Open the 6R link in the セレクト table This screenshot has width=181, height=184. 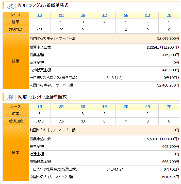[147, 107]
